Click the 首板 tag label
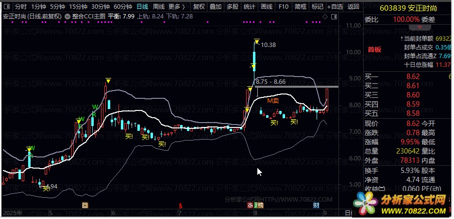Image resolution: width=454 pixels, height=219 pixels. [374, 50]
